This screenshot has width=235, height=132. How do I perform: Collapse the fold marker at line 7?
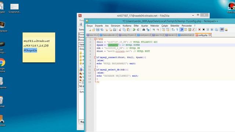[95, 57]
